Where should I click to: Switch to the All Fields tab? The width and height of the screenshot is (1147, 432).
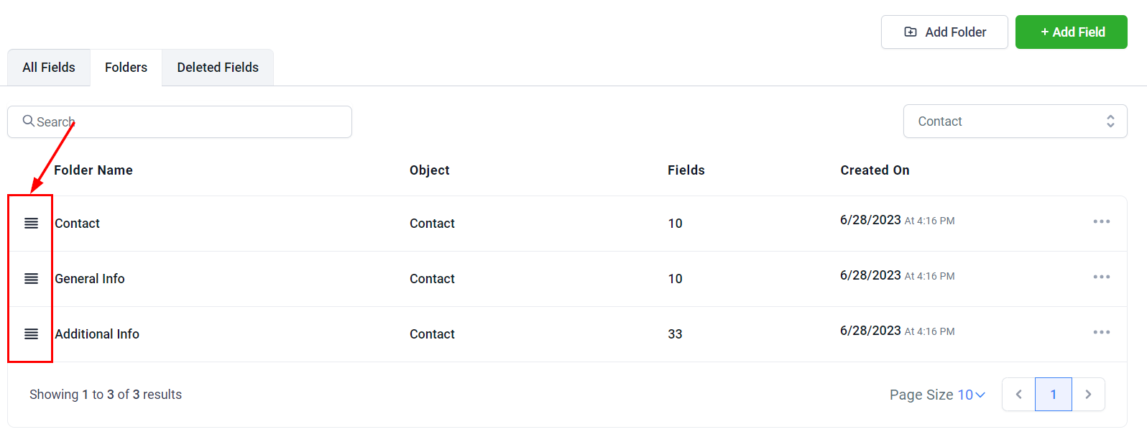pos(49,68)
